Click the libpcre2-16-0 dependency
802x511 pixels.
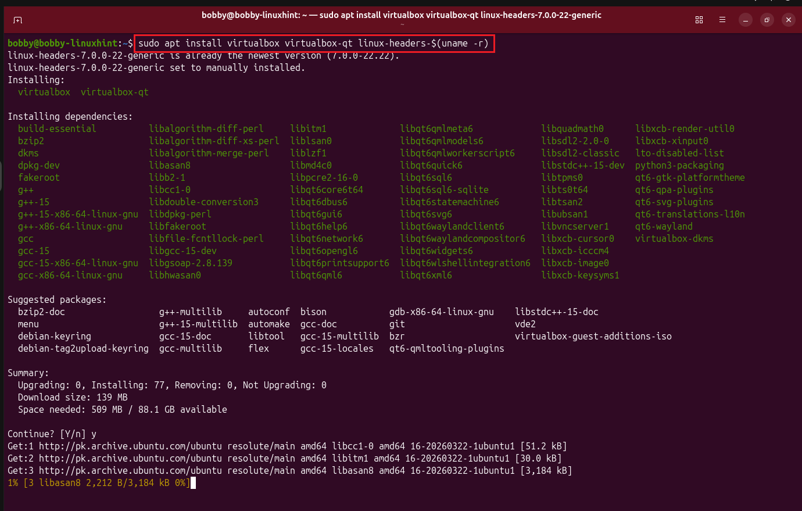point(324,177)
